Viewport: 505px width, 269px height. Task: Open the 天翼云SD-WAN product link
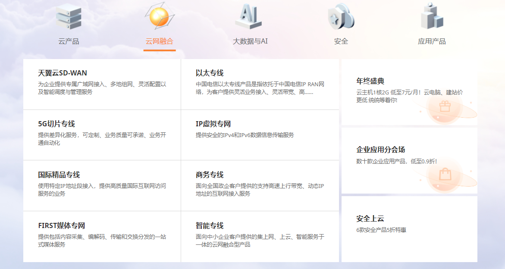click(x=63, y=73)
